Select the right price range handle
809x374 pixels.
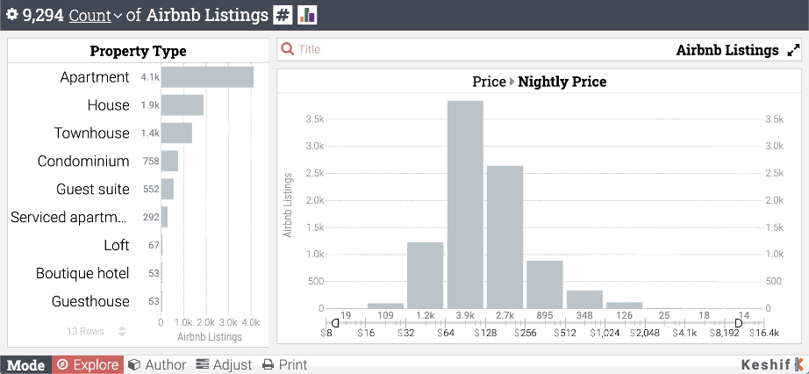pos(739,323)
